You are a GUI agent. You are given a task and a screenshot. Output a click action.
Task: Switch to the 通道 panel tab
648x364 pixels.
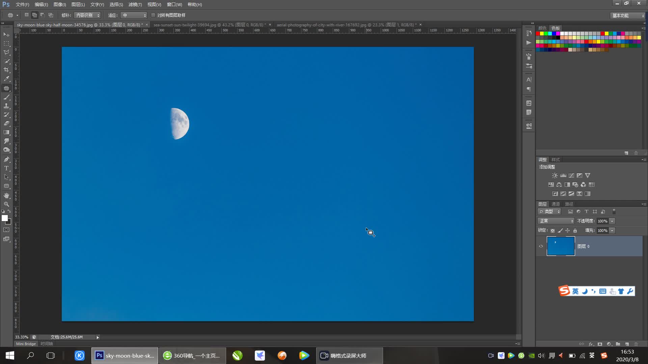tap(556, 204)
